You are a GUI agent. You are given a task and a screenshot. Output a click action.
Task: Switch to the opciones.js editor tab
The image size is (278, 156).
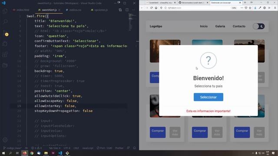[x=99, y=10]
